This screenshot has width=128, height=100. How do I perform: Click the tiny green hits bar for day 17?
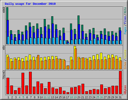coord(67,41)
